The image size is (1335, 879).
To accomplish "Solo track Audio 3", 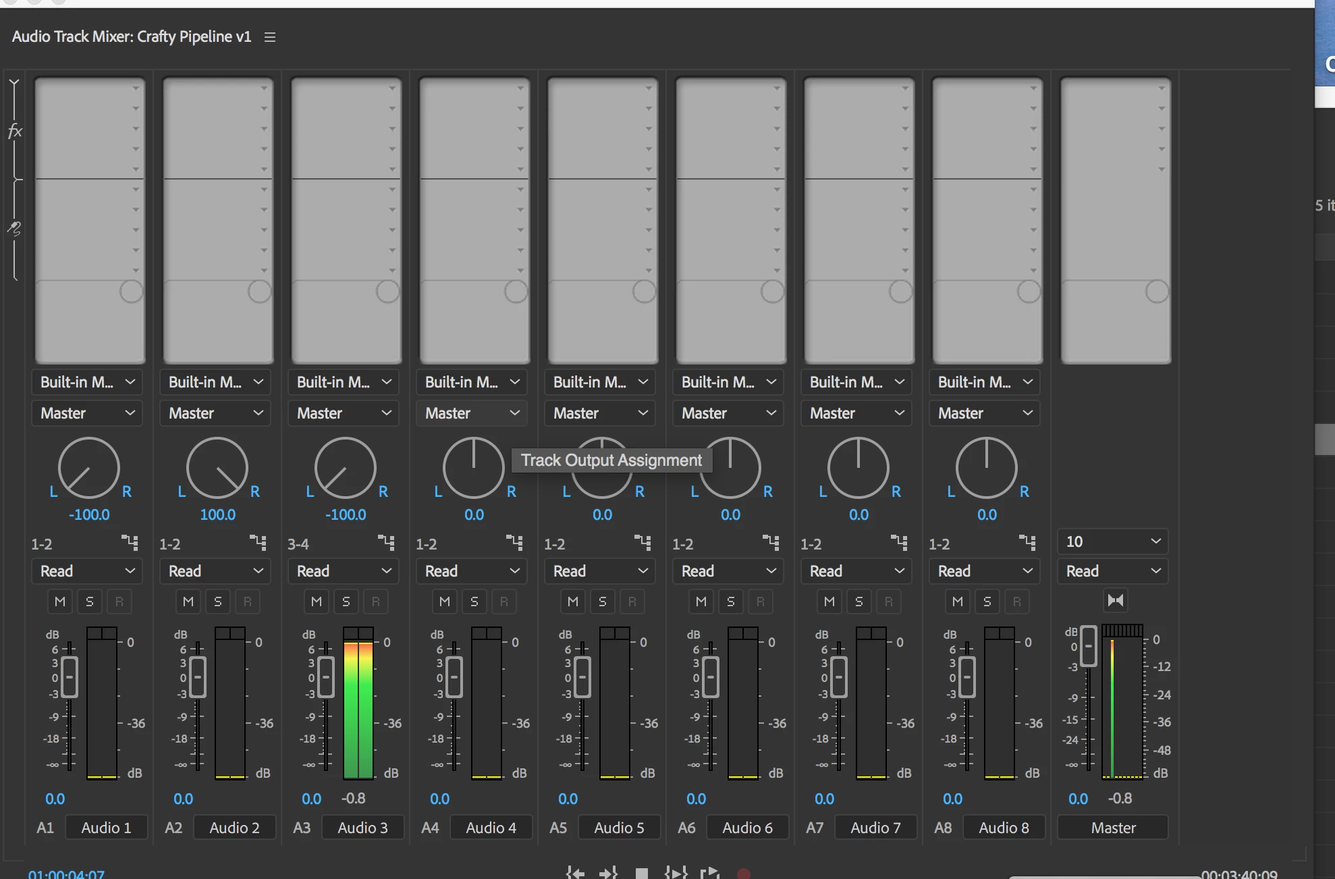I will pyautogui.click(x=346, y=602).
